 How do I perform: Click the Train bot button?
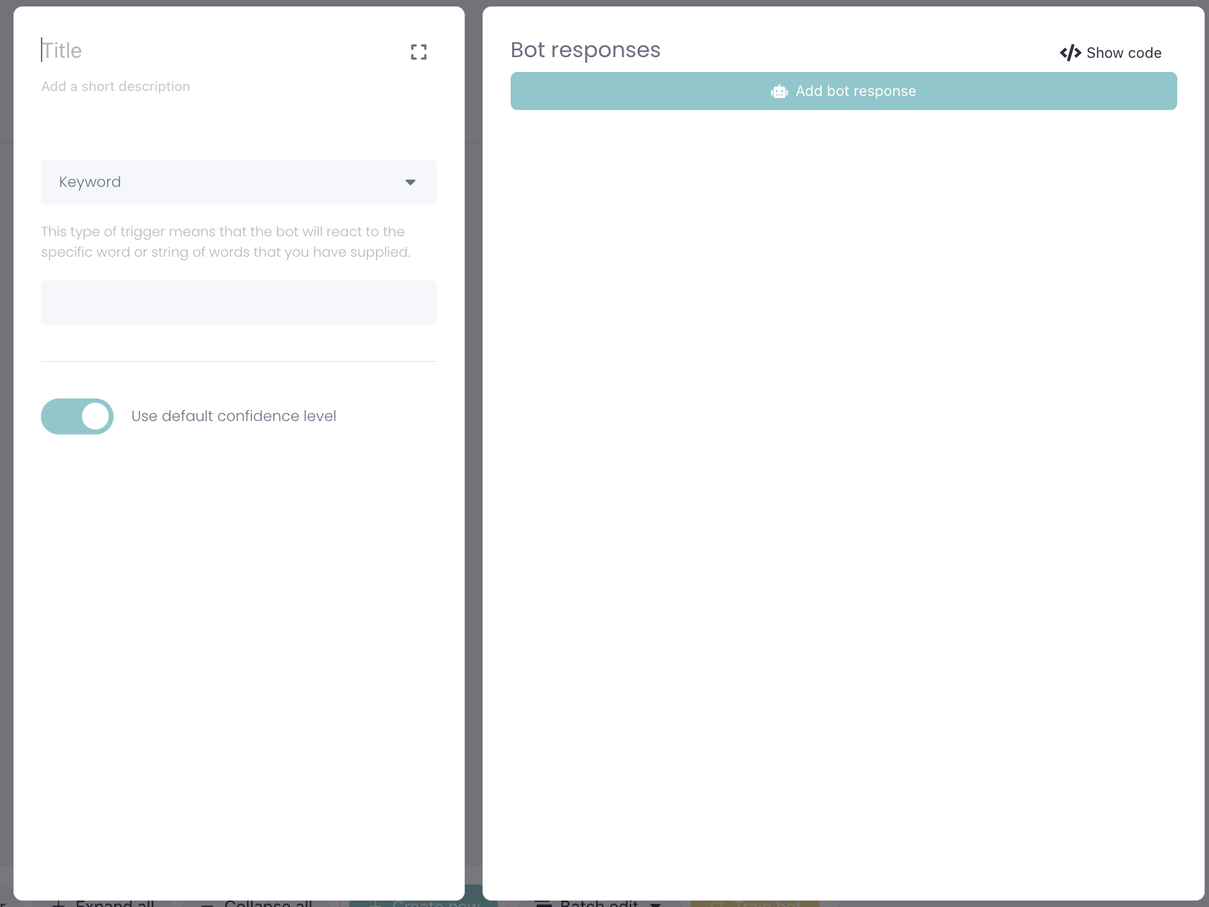point(755,903)
